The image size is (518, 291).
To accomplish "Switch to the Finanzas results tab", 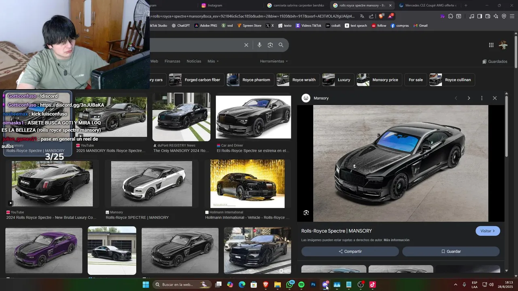I will 172,61.
